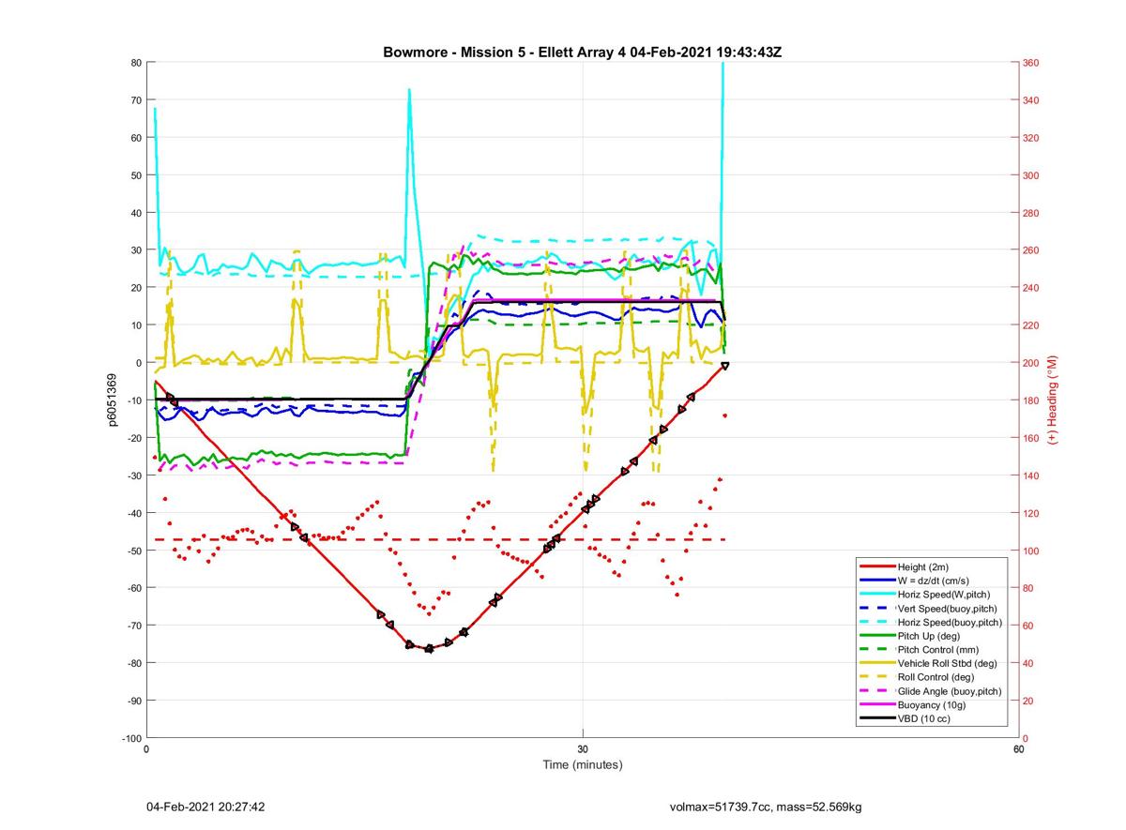Image resolution: width=1126 pixels, height=830 pixels.
Task: Select the "Pitch Up (deg)" legend label
Action: (x=929, y=635)
